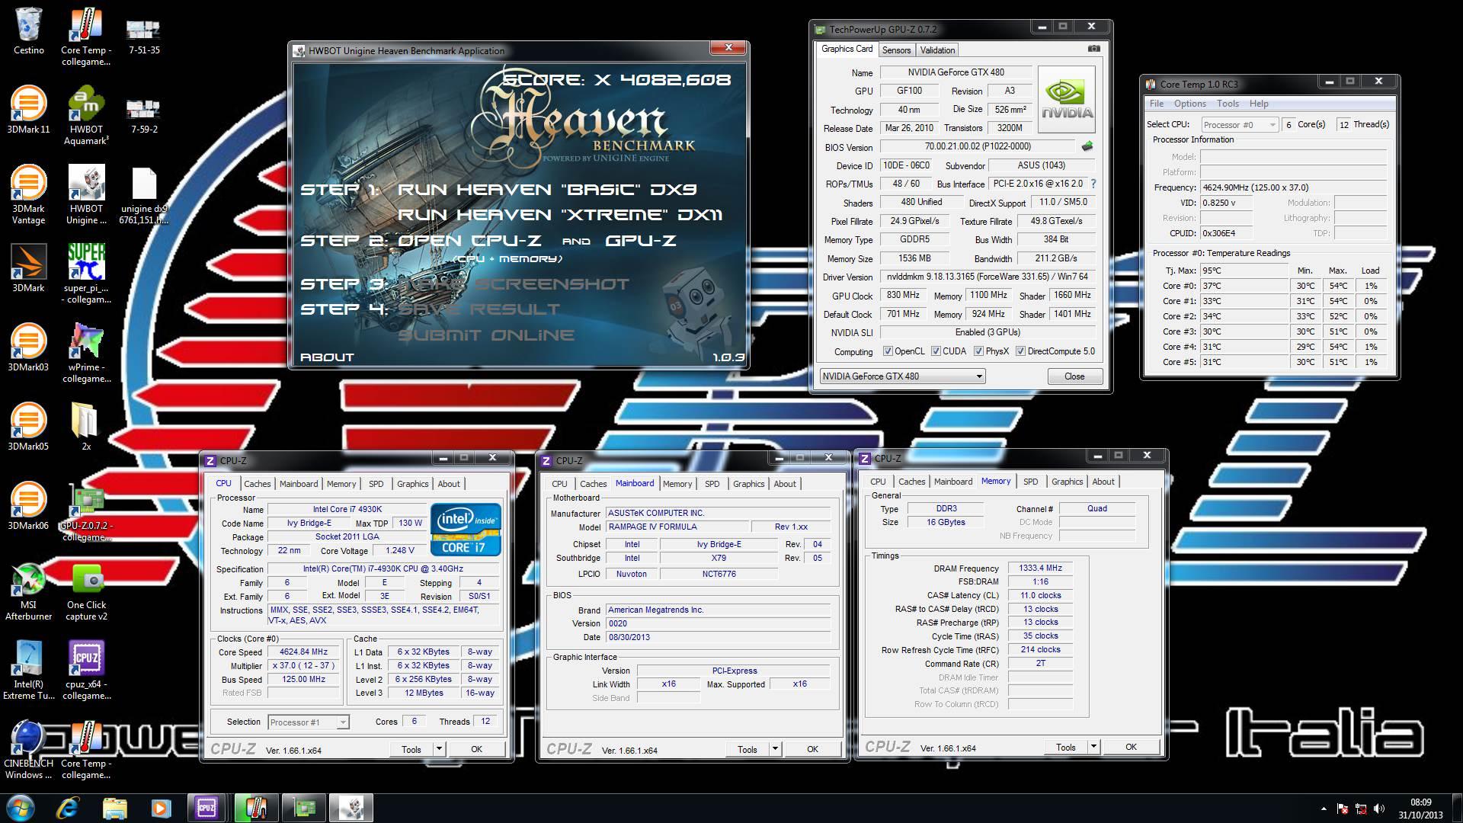Screen dimensions: 1463x823
Task: Open Windows Start button
Action: 20,807
